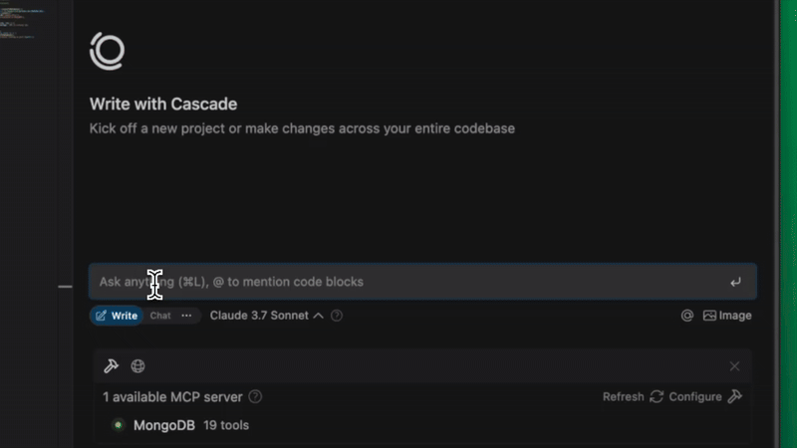Open Configure for MCP servers

[705, 396]
